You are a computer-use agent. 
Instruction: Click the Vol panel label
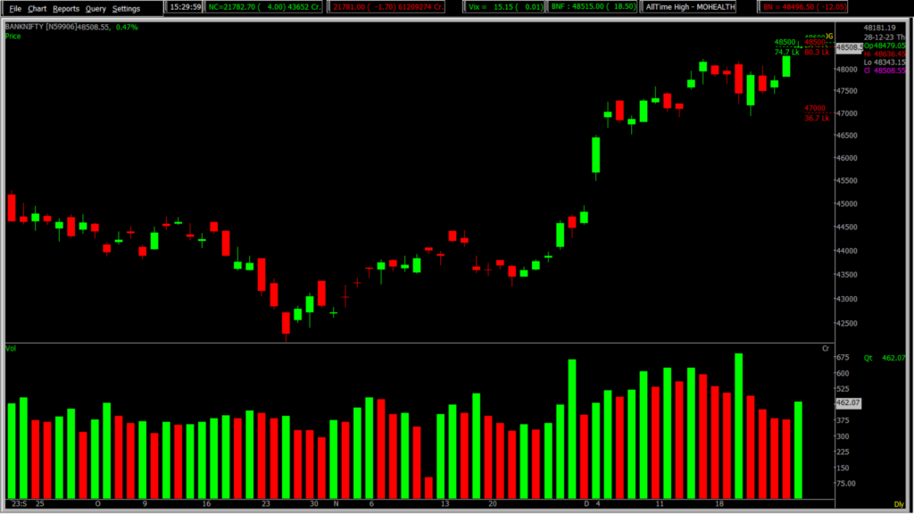point(11,346)
